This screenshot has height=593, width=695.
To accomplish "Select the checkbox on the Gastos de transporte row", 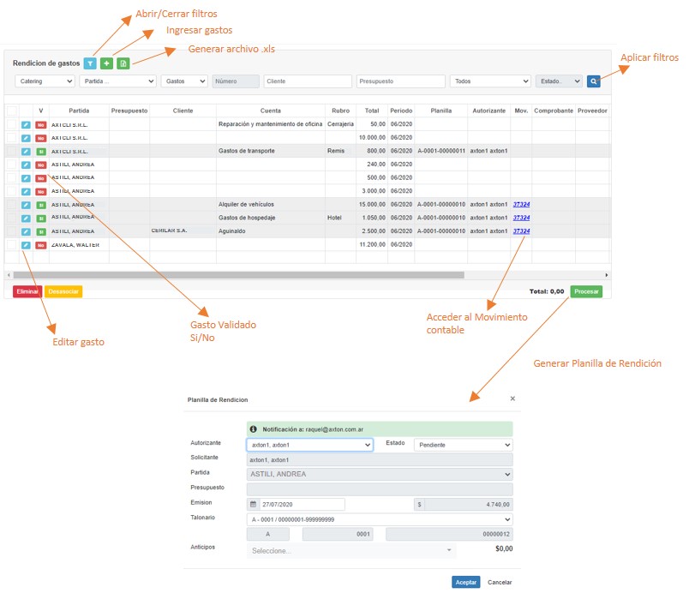I will coord(11,151).
